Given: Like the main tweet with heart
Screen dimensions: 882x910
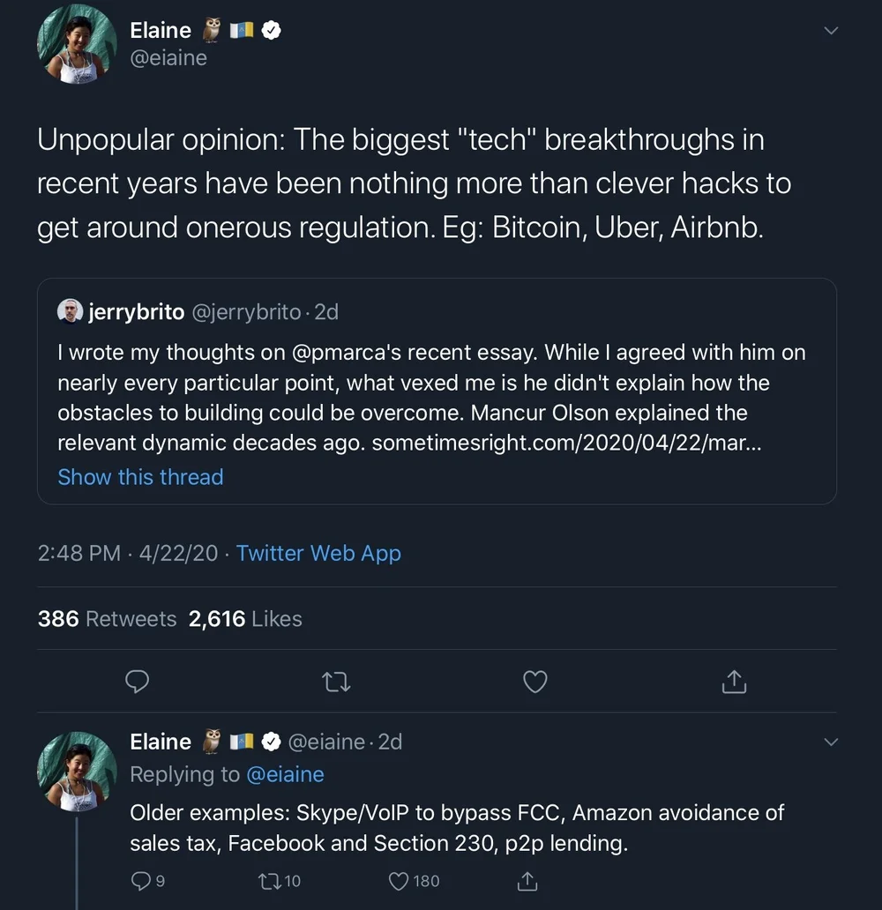Looking at the screenshot, I should tap(535, 682).
